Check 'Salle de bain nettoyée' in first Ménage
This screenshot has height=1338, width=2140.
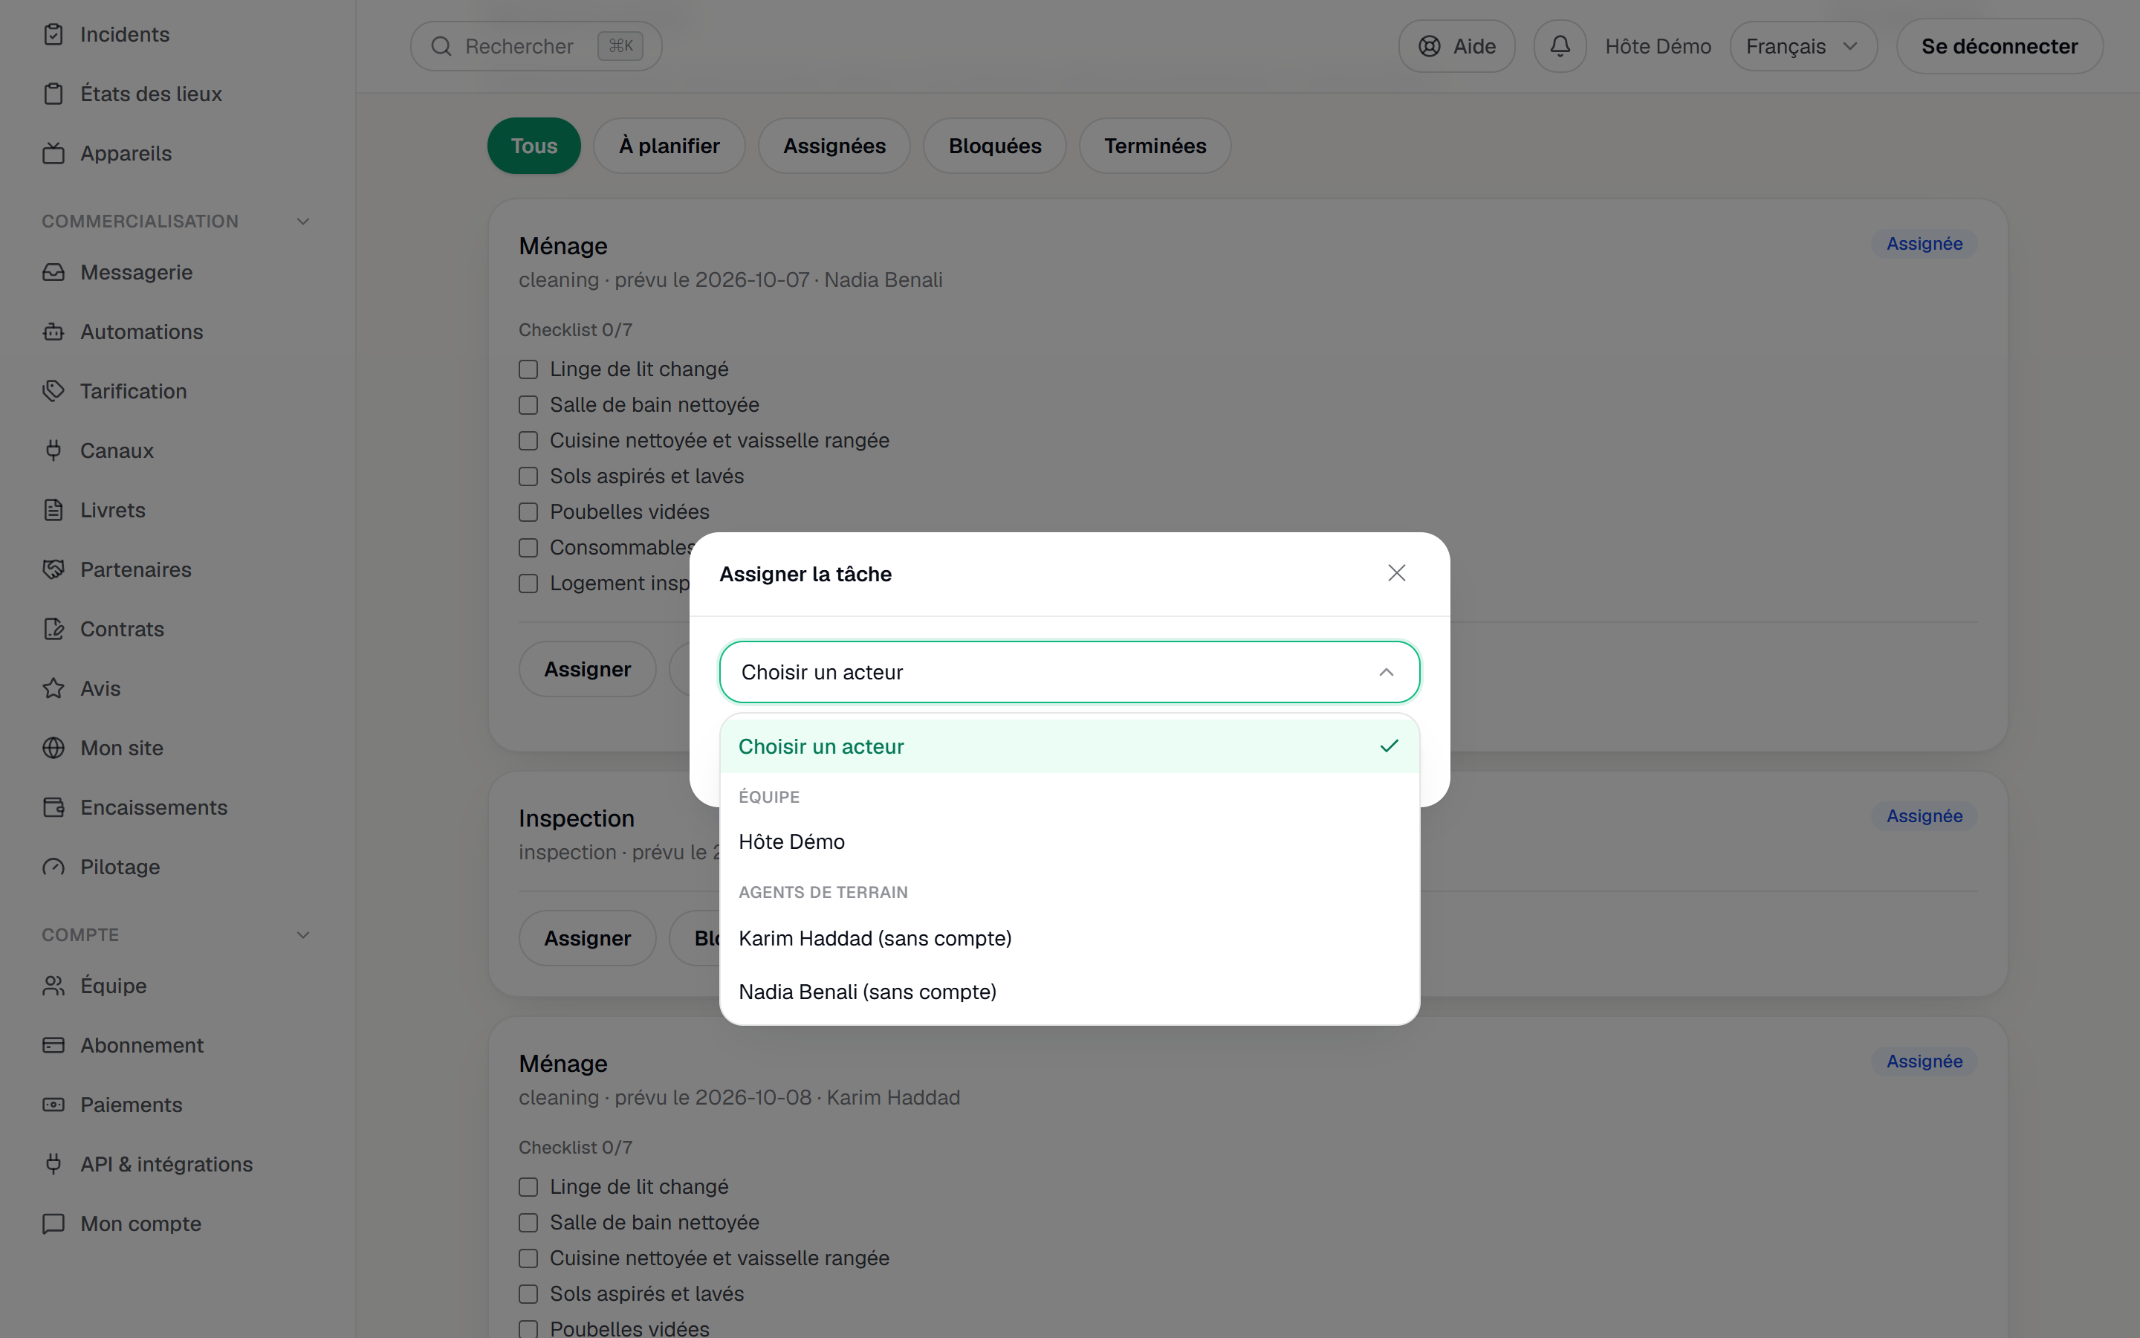(x=528, y=405)
